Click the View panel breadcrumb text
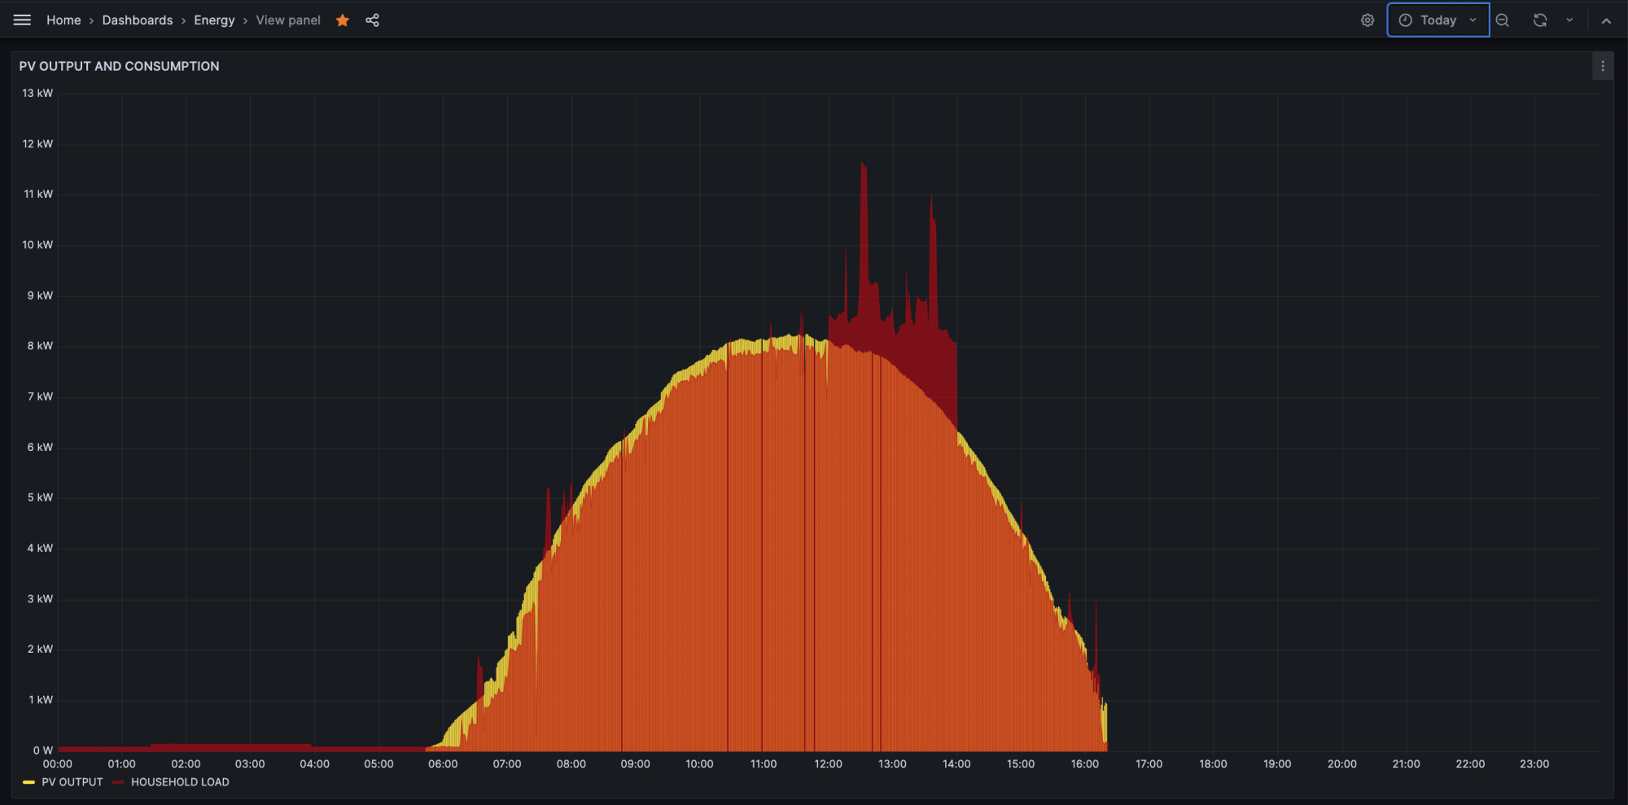The width and height of the screenshot is (1628, 805). (288, 20)
